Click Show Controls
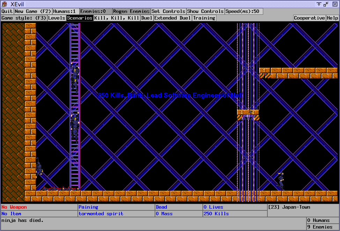The width and height of the screenshot is (340, 231). (x=205, y=11)
